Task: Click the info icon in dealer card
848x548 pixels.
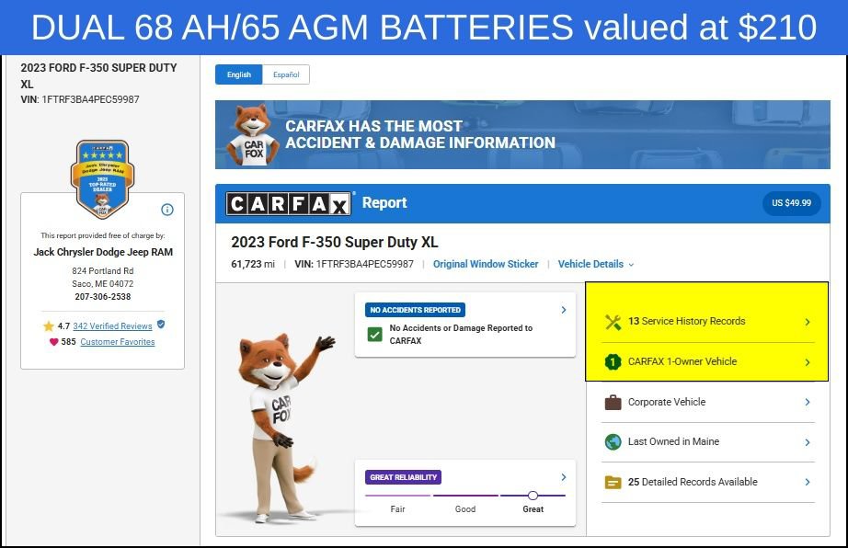Action: [x=167, y=210]
